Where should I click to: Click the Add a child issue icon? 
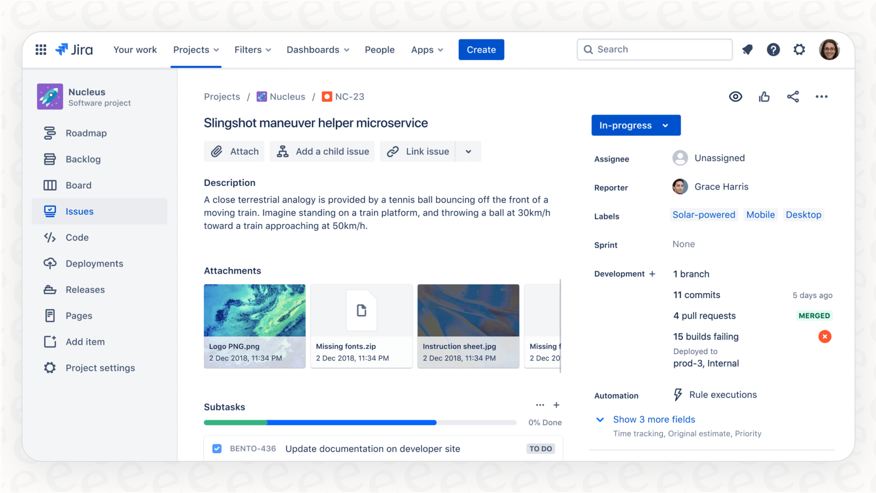[x=282, y=151]
